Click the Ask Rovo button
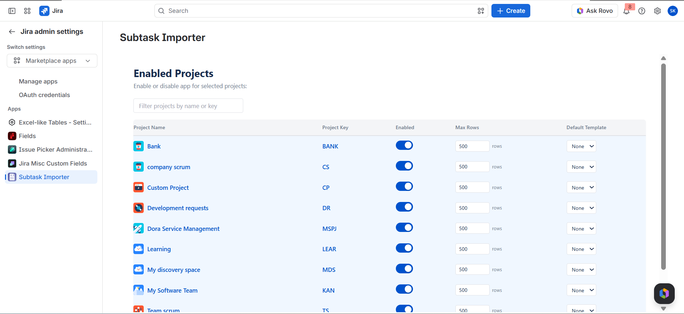 [595, 11]
